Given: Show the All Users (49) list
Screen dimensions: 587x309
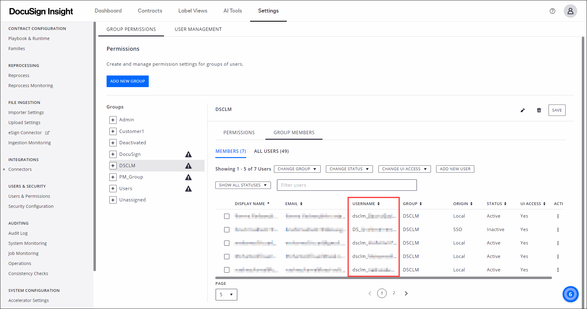Looking at the screenshot, I should (271, 151).
